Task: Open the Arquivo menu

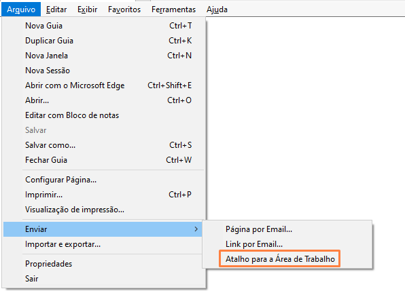Action: (21, 9)
